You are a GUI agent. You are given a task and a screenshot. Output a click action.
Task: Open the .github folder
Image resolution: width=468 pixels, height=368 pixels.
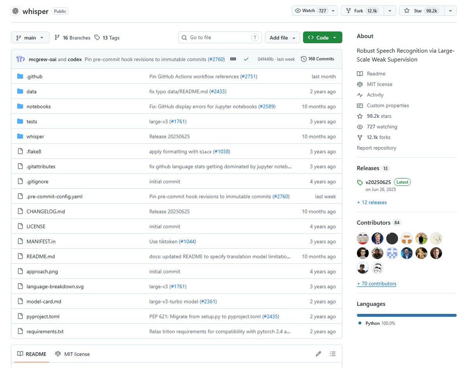(34, 77)
